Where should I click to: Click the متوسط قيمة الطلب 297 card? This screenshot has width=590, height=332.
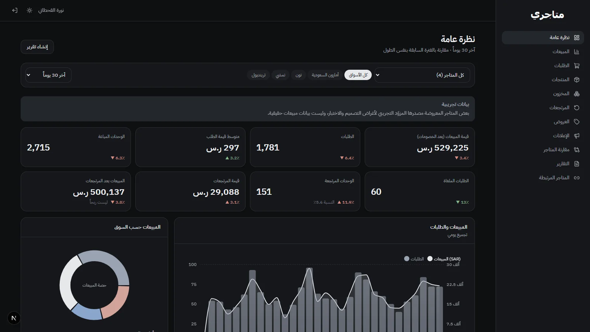pyautogui.click(x=190, y=147)
